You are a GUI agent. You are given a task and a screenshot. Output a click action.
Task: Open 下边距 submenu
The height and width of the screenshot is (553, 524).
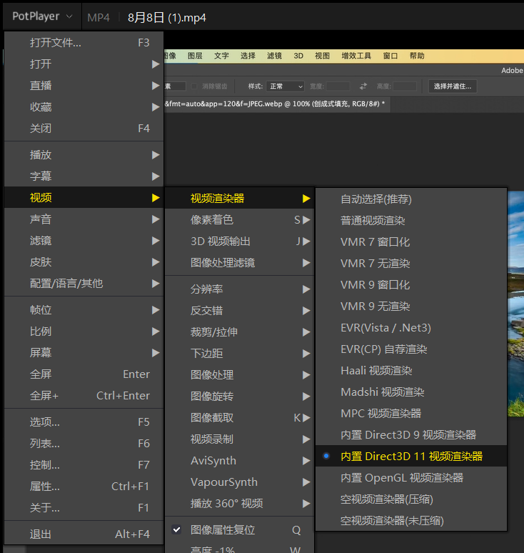click(239, 354)
